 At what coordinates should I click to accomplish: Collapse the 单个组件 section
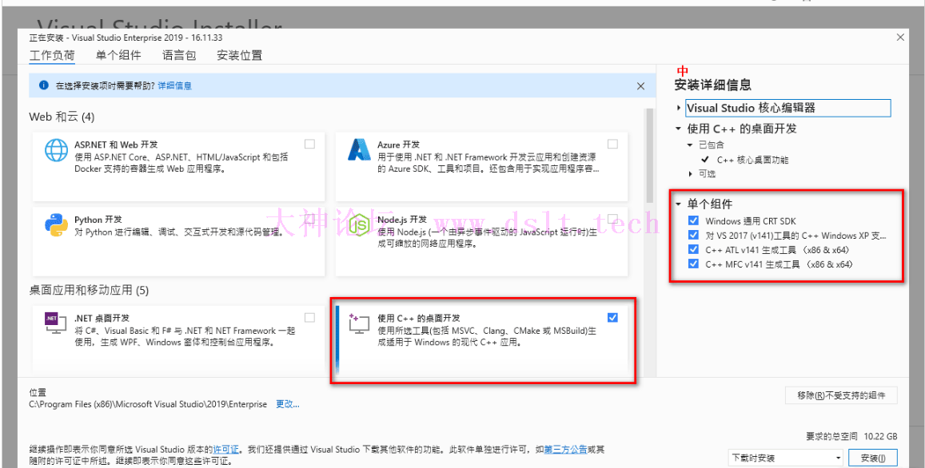tap(679, 204)
